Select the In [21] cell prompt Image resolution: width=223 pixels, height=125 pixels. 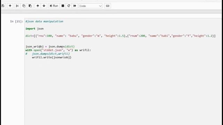coord(16,22)
